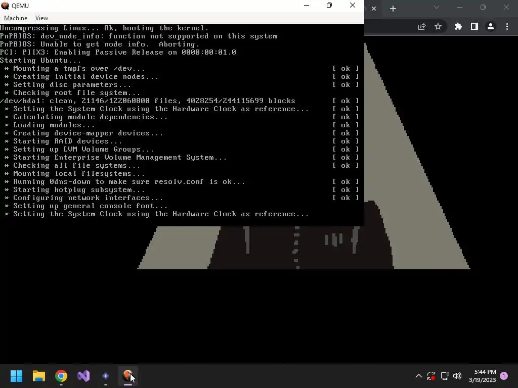
Task: Share this page from Chrome toolbar
Action: point(422,27)
